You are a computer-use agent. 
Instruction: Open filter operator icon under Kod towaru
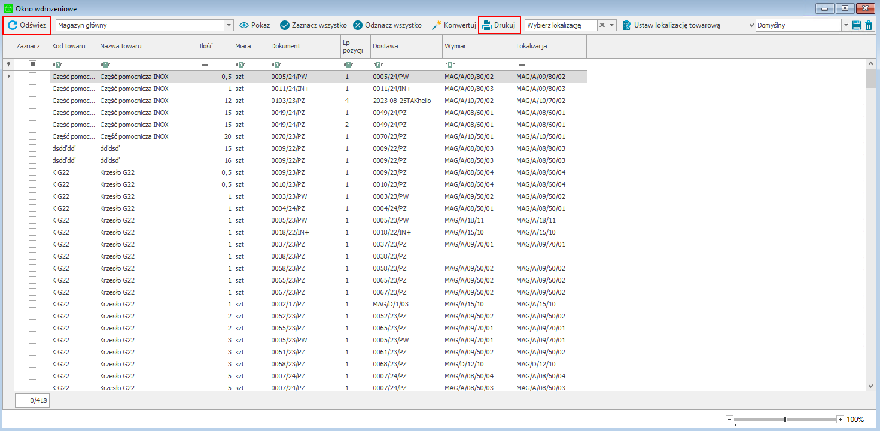click(x=57, y=64)
